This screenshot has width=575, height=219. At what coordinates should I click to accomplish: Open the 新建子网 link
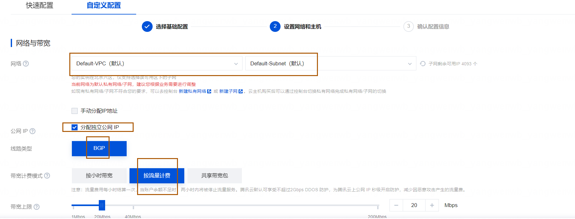[228, 91]
